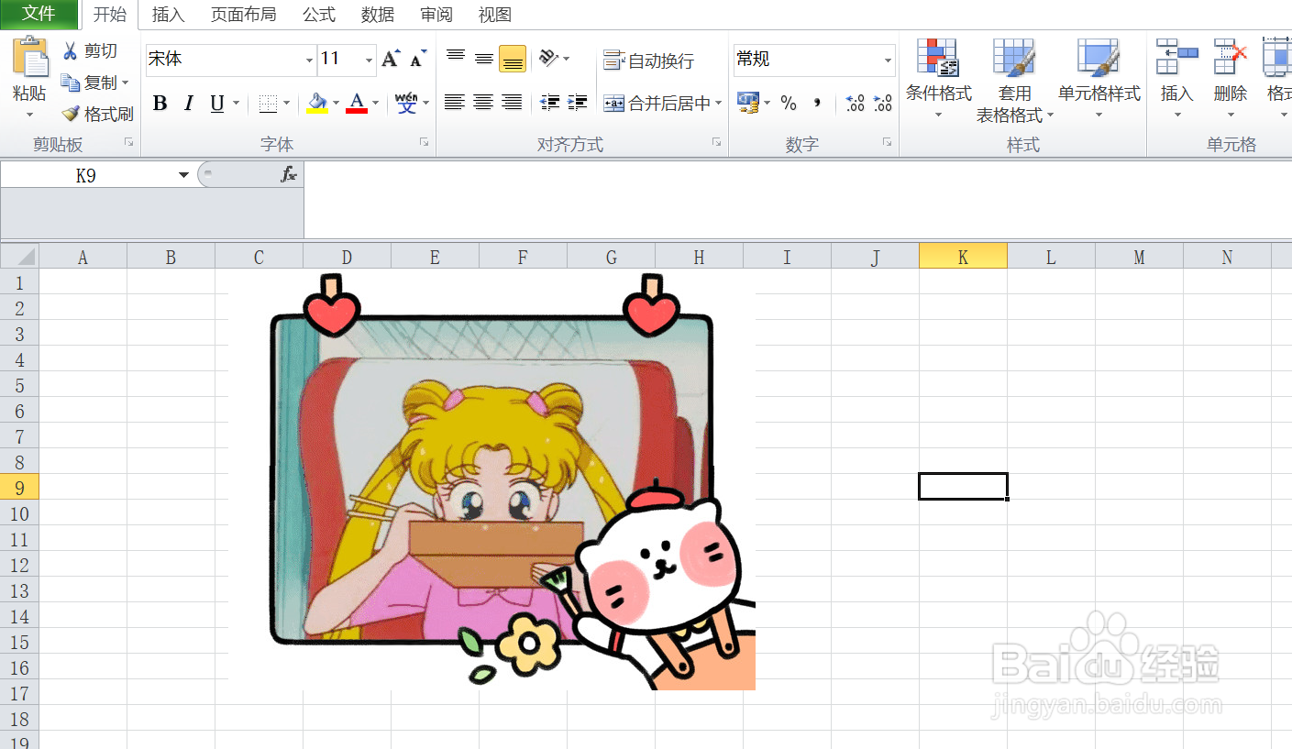Expand the font color dropdown arrow

click(x=375, y=104)
